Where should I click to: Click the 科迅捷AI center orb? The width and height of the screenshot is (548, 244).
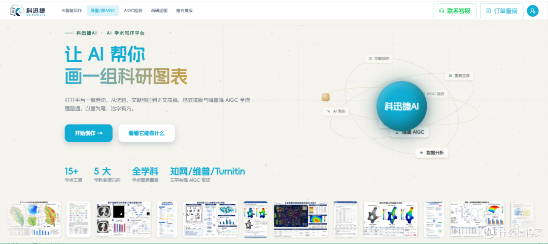pyautogui.click(x=401, y=106)
